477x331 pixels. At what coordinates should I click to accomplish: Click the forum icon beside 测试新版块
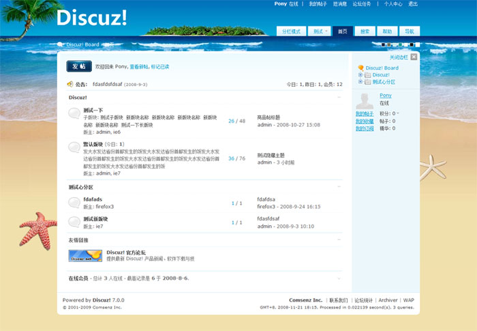click(74, 222)
